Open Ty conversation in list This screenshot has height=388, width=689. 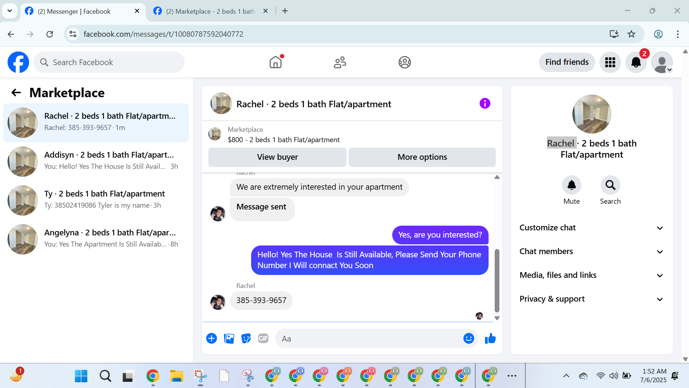(x=96, y=200)
